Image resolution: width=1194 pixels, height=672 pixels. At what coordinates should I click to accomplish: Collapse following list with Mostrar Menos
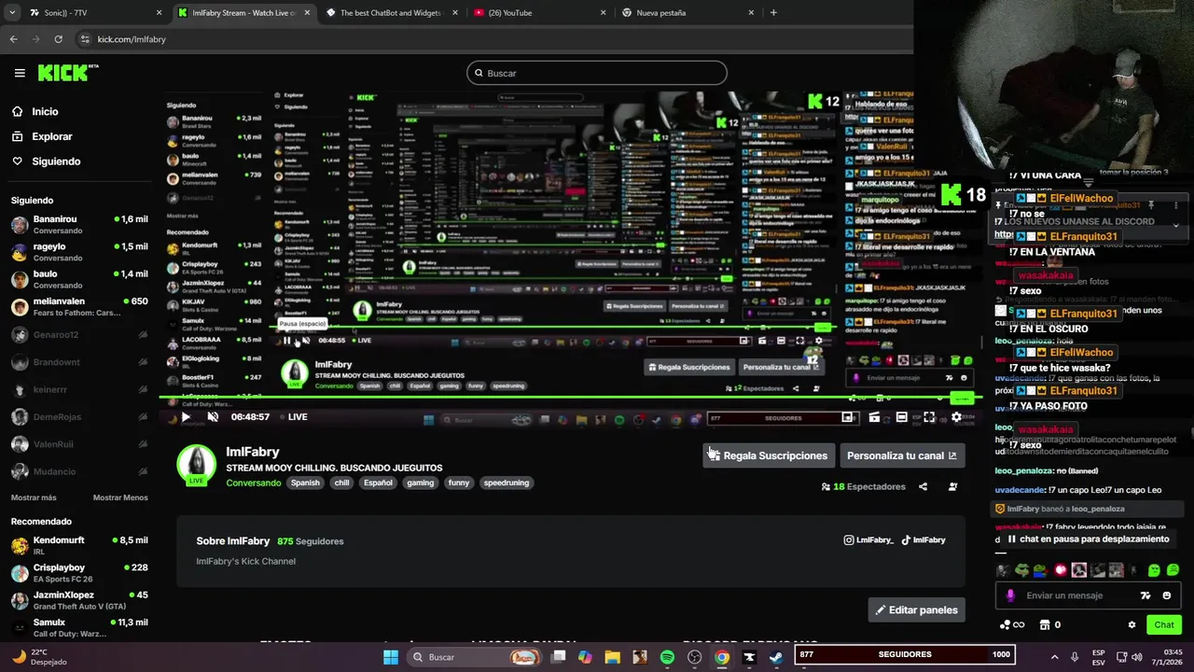[x=120, y=497]
